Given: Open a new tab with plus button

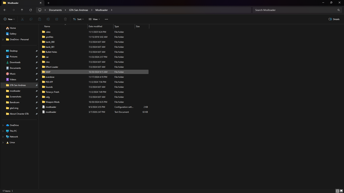Looking at the screenshot, I should point(49,3).
